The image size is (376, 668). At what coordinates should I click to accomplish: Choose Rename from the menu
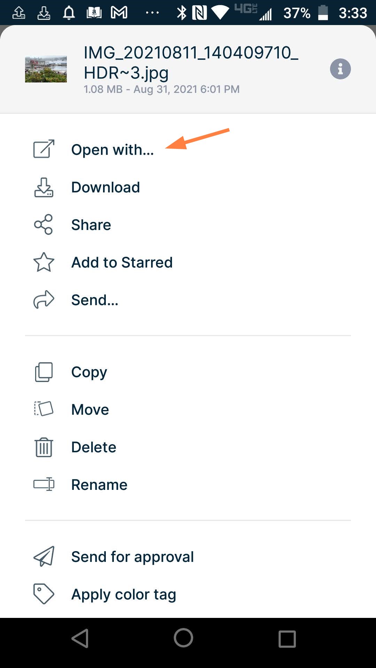tap(99, 484)
